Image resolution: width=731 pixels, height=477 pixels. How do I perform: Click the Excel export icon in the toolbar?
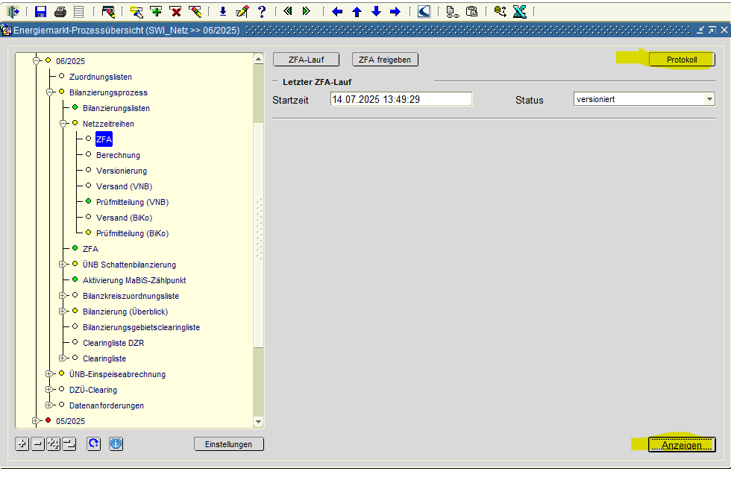520,11
